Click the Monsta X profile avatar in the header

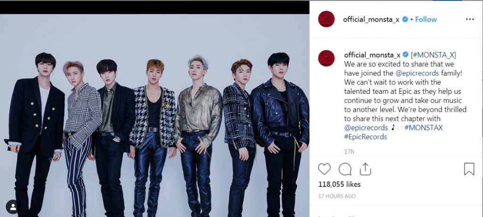point(326,19)
